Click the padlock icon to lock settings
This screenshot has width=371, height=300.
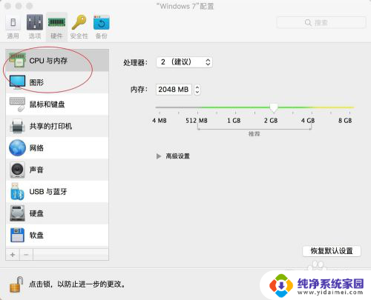pos(16,284)
